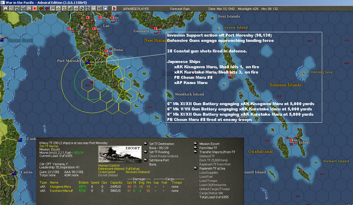This screenshot has width=353, height=205.
Task: Open ship Kisogawa Maru details
Action: tap(60, 187)
